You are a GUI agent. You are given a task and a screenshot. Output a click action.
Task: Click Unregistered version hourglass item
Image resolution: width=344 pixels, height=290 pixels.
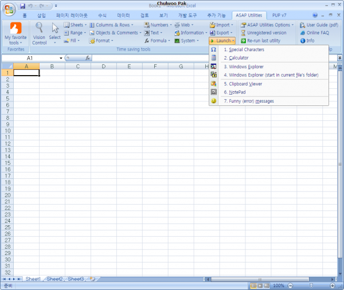[264, 33]
